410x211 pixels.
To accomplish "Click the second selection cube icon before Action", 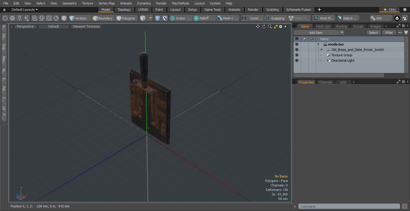I will tap(165, 18).
